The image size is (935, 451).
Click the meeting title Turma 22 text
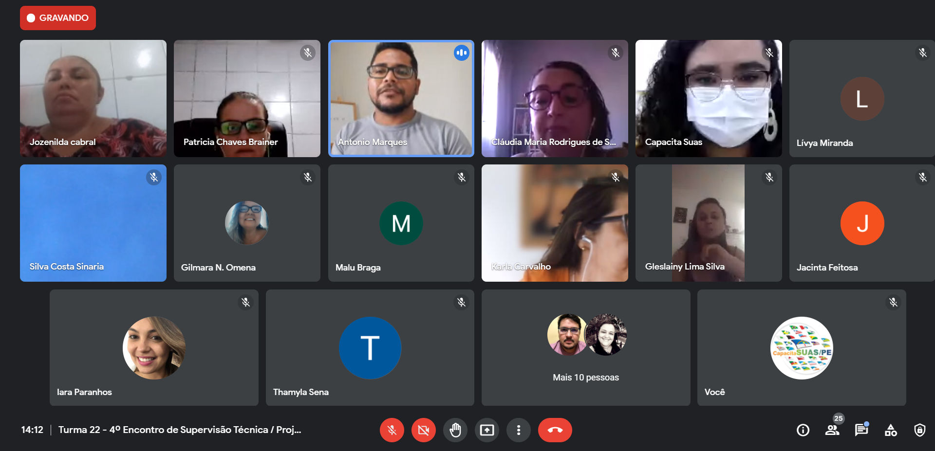click(180, 430)
